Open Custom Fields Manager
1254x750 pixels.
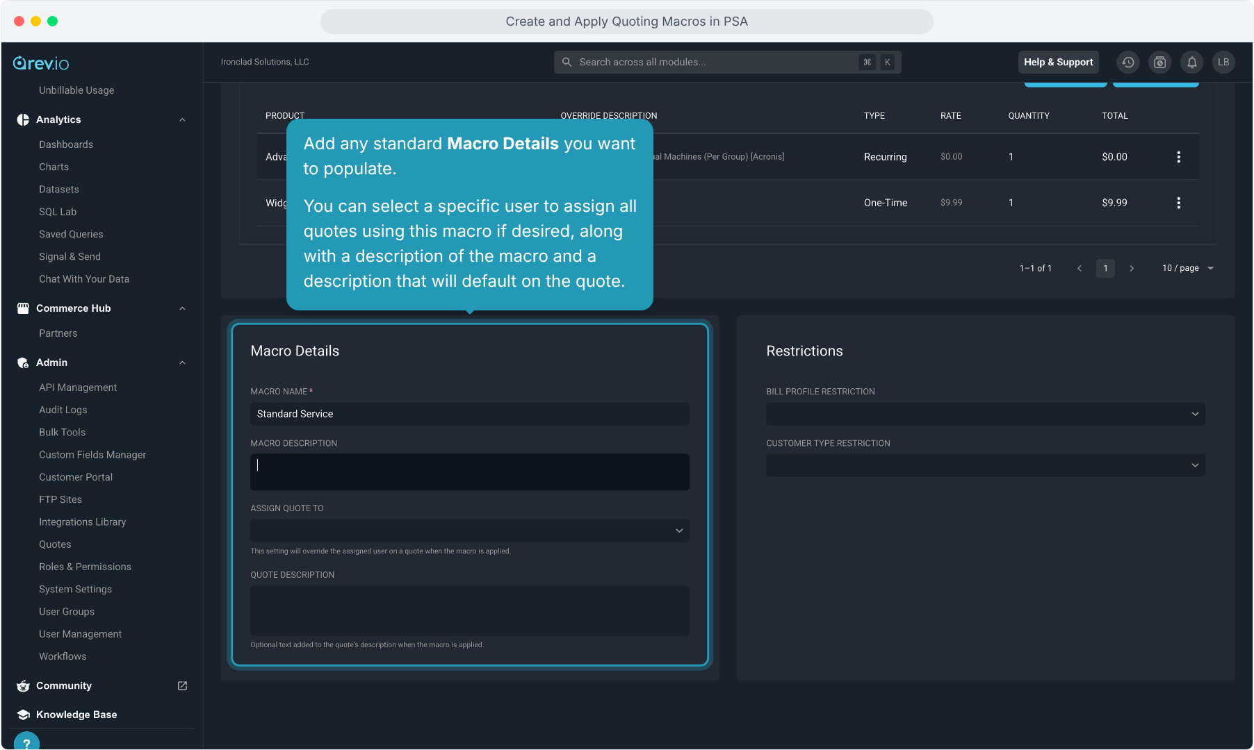click(92, 455)
